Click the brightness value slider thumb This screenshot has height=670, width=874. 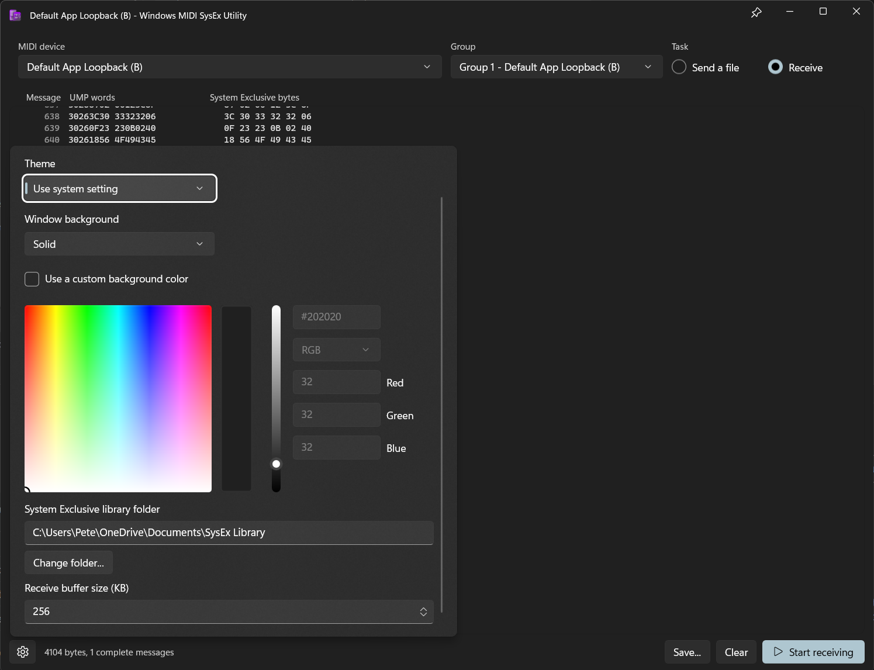pyautogui.click(x=277, y=464)
